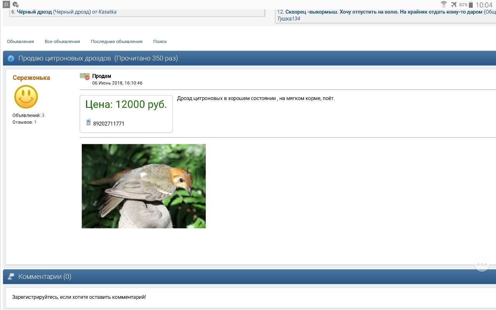Open the Скворец-выкормыш listing
The image size is (496, 310).
point(384,12)
